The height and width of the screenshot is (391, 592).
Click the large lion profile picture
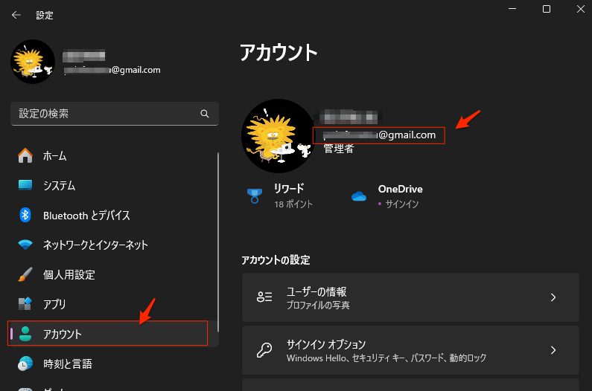pos(279,136)
